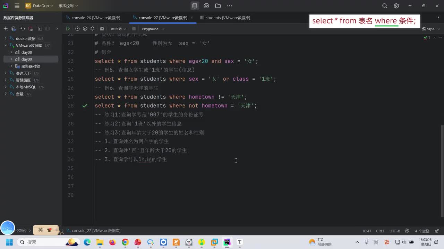This screenshot has height=249, width=444.
Task: Expand the 金融 data source
Action: pos(6,94)
